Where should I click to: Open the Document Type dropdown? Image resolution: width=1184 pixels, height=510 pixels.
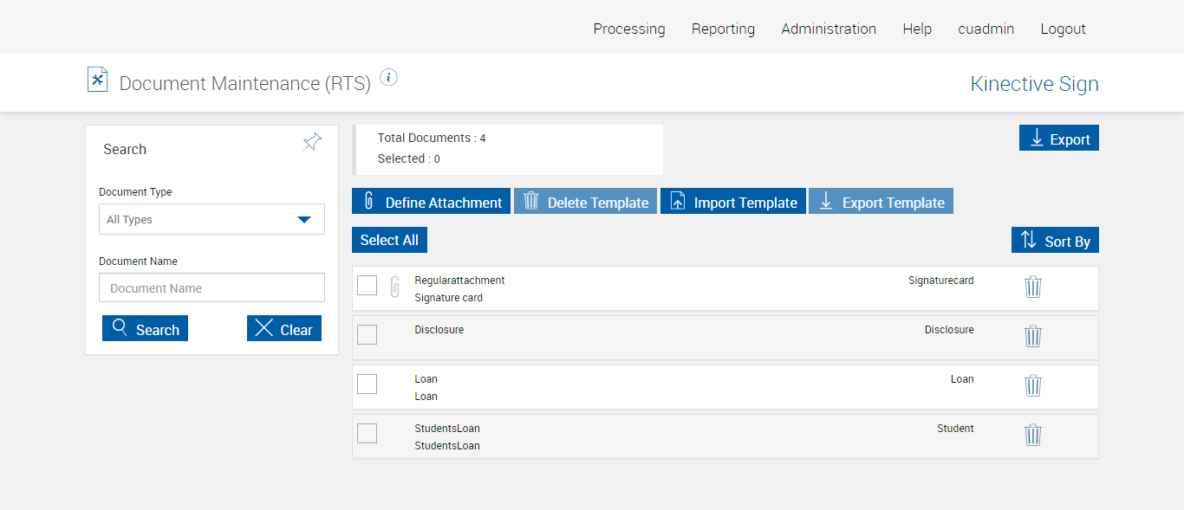[x=211, y=220]
